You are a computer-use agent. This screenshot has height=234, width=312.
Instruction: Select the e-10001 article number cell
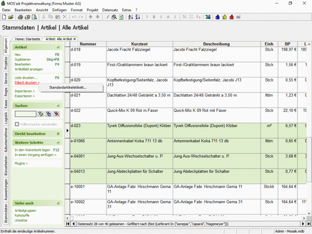coord(88,191)
